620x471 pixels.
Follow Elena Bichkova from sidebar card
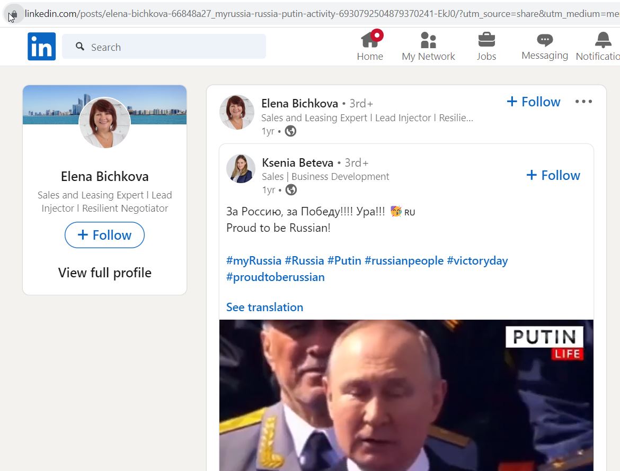click(x=104, y=235)
